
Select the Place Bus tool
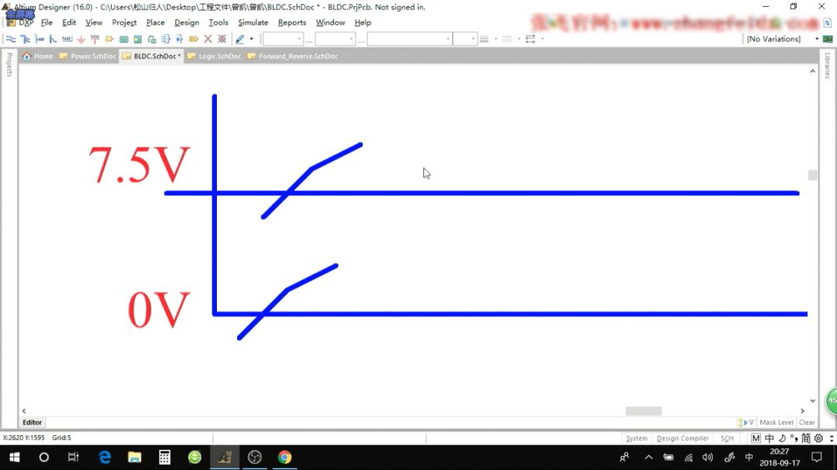click(25, 39)
